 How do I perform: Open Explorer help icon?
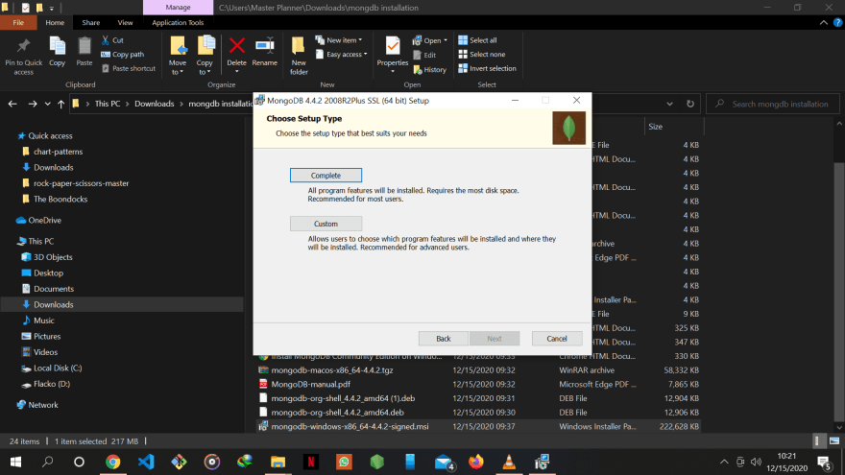point(838,23)
